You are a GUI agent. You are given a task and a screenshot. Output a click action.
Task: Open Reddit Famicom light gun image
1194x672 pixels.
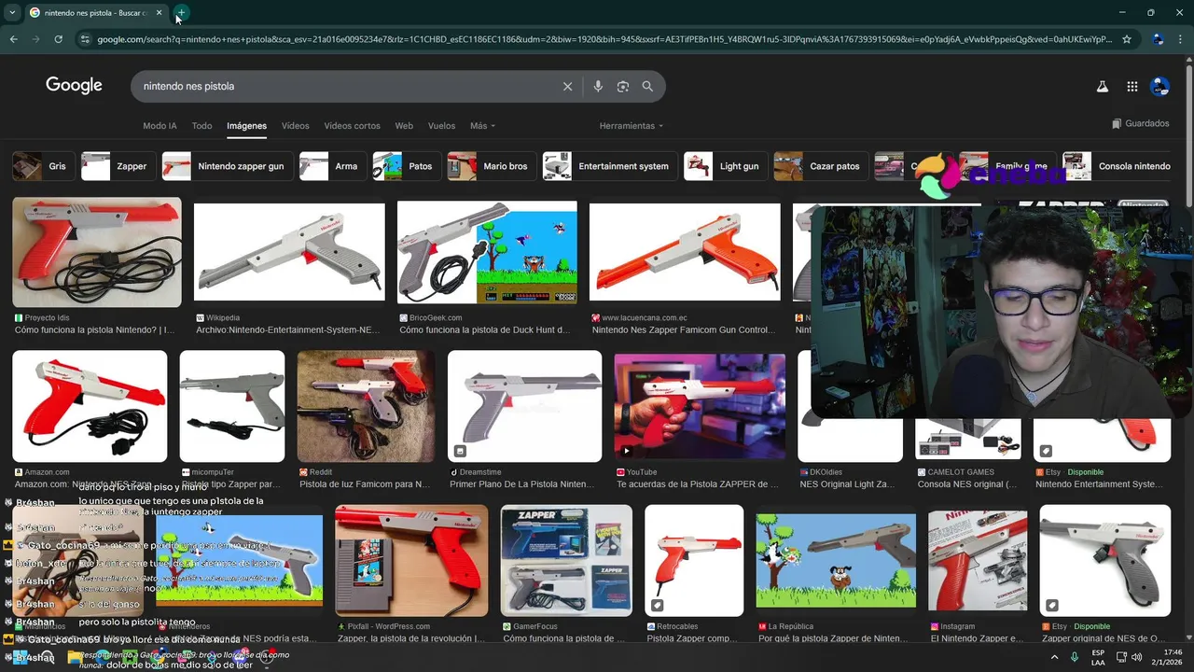click(366, 406)
